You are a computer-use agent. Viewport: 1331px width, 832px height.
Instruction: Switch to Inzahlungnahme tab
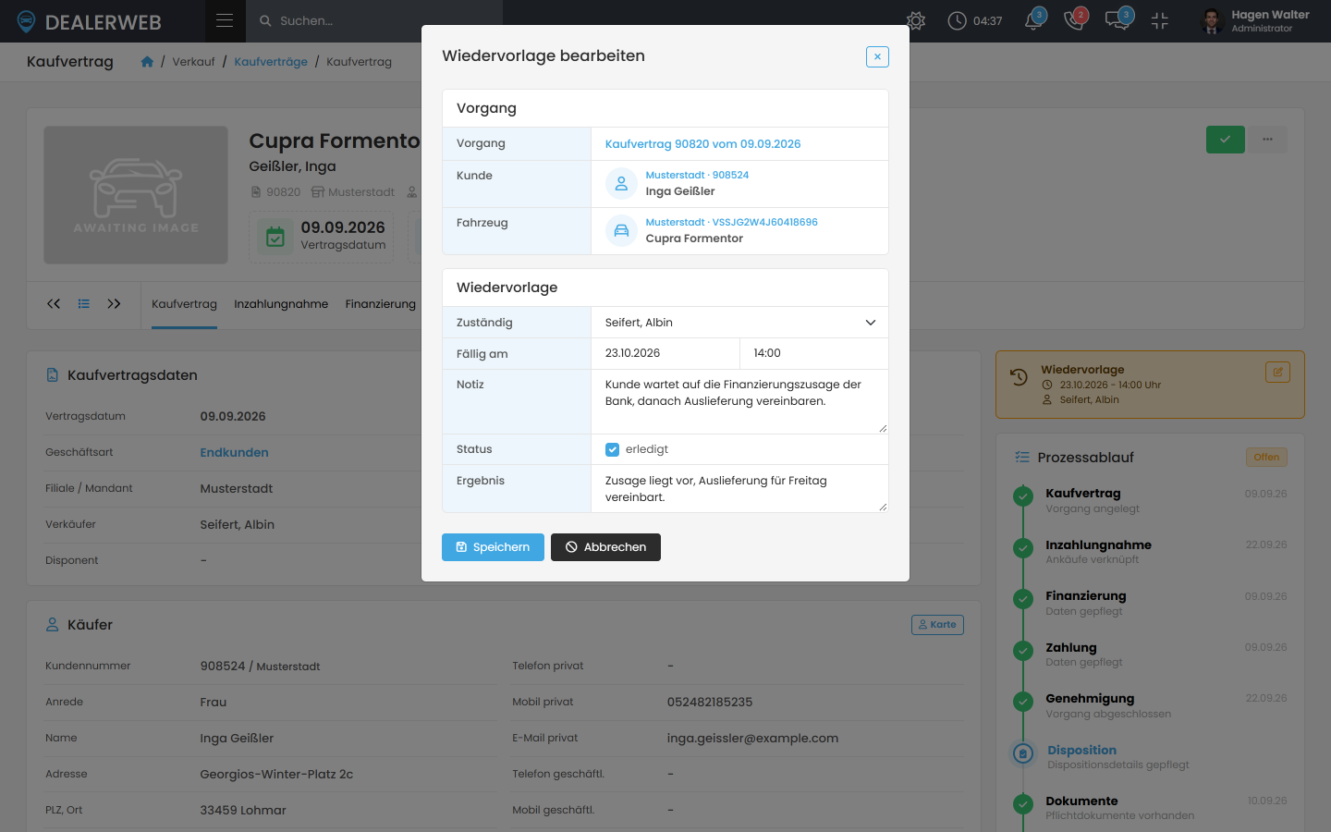[281, 304]
